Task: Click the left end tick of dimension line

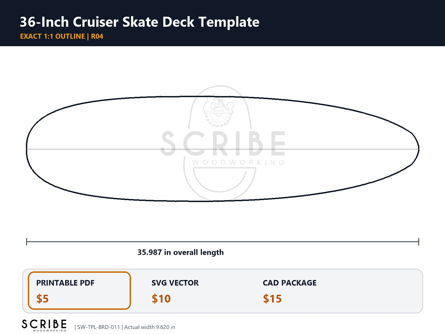Action: [26, 242]
